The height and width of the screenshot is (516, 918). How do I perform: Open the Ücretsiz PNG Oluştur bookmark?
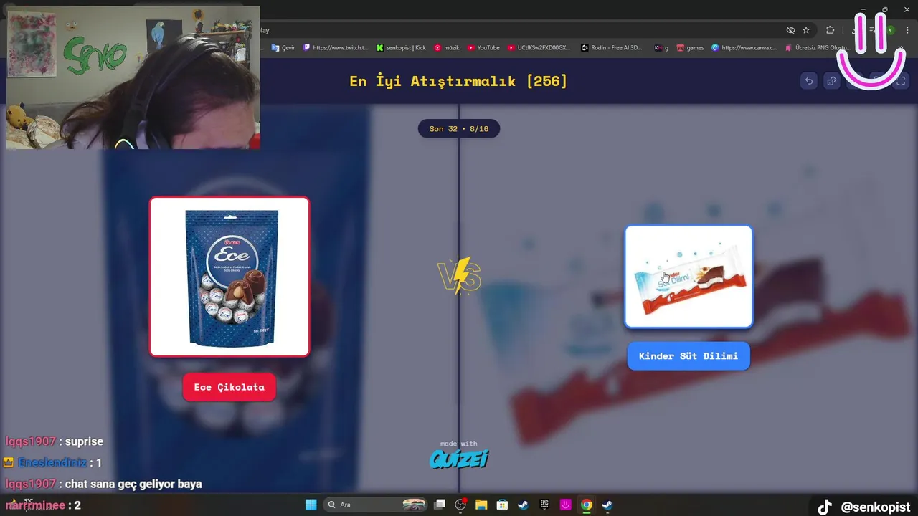pos(818,48)
